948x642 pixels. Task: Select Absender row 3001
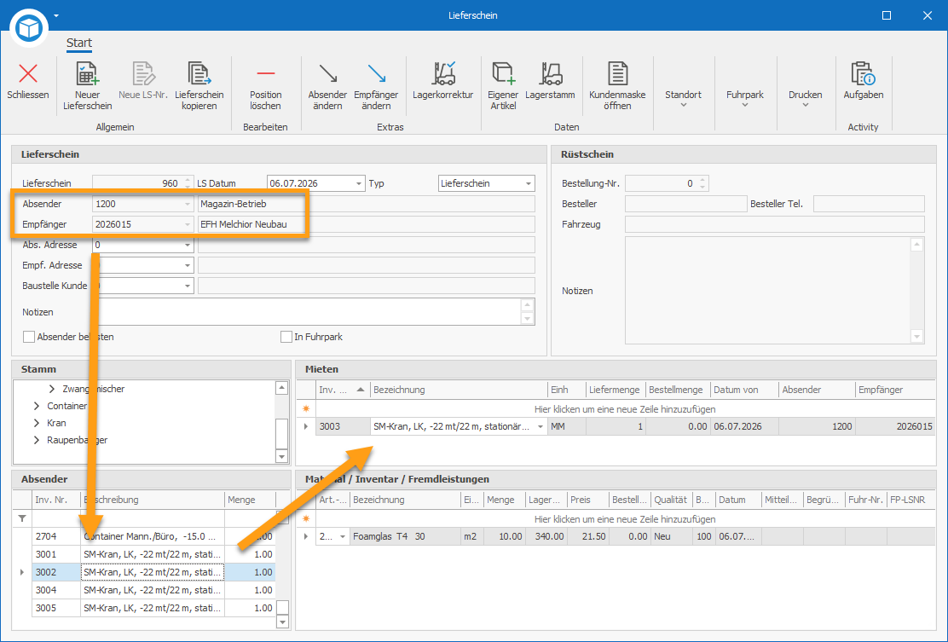tap(153, 554)
